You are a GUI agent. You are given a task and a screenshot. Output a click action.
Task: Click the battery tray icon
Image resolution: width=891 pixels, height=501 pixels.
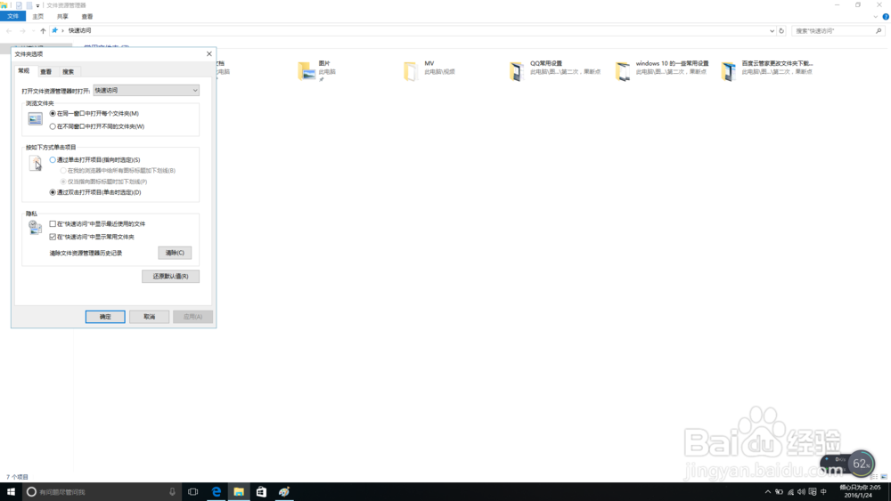tap(779, 492)
